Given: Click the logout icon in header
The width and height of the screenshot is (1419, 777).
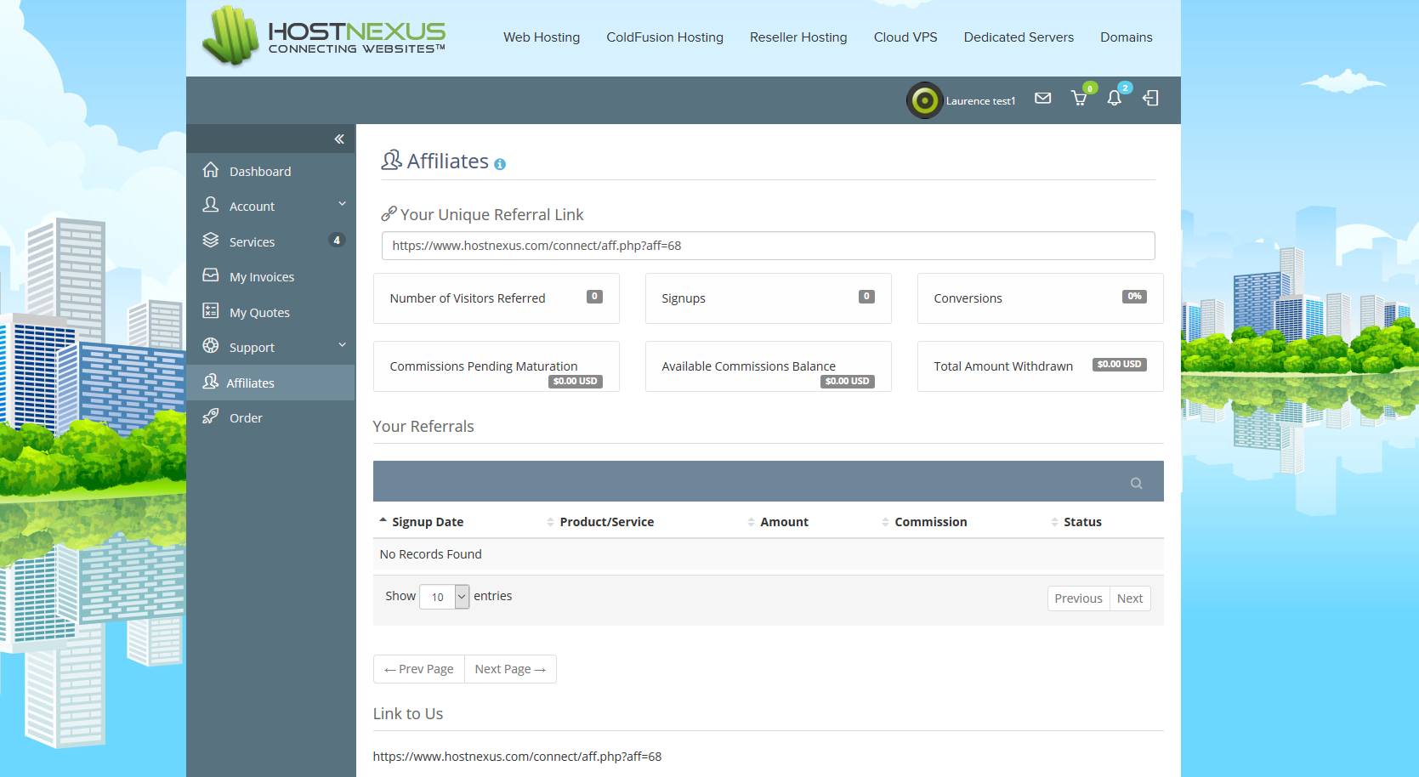Looking at the screenshot, I should point(1150,99).
